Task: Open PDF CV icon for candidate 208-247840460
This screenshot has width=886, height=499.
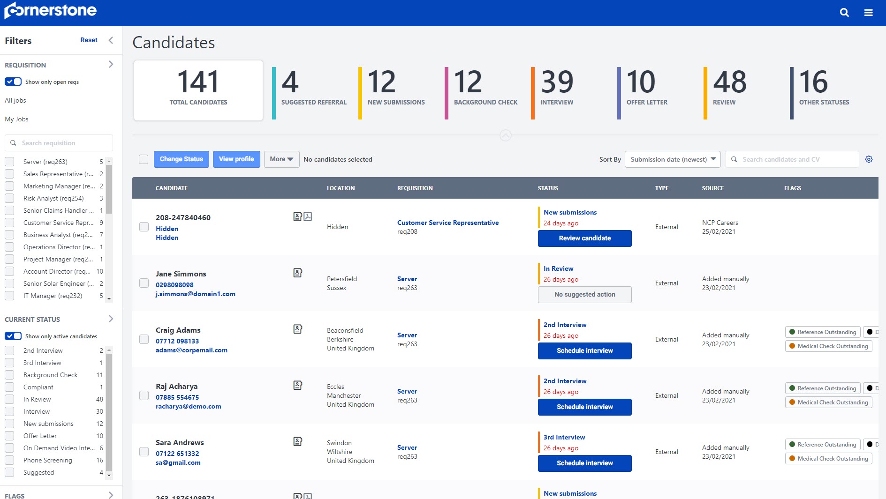Action: (x=308, y=216)
